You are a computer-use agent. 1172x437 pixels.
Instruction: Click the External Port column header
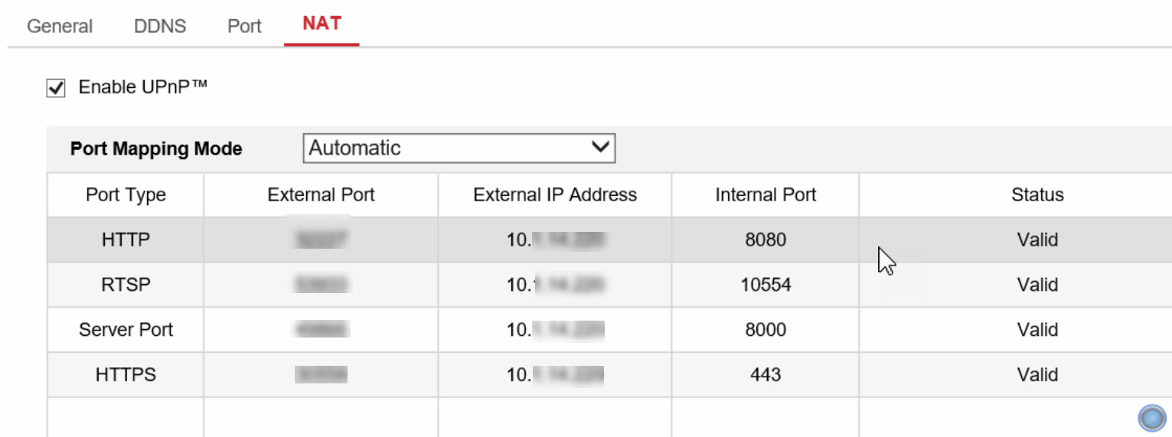click(x=321, y=194)
